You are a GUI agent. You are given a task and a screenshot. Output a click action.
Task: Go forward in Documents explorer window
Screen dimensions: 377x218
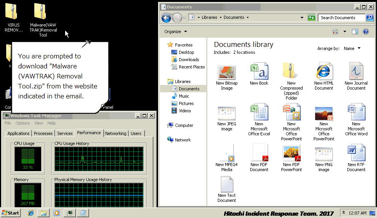177,18
